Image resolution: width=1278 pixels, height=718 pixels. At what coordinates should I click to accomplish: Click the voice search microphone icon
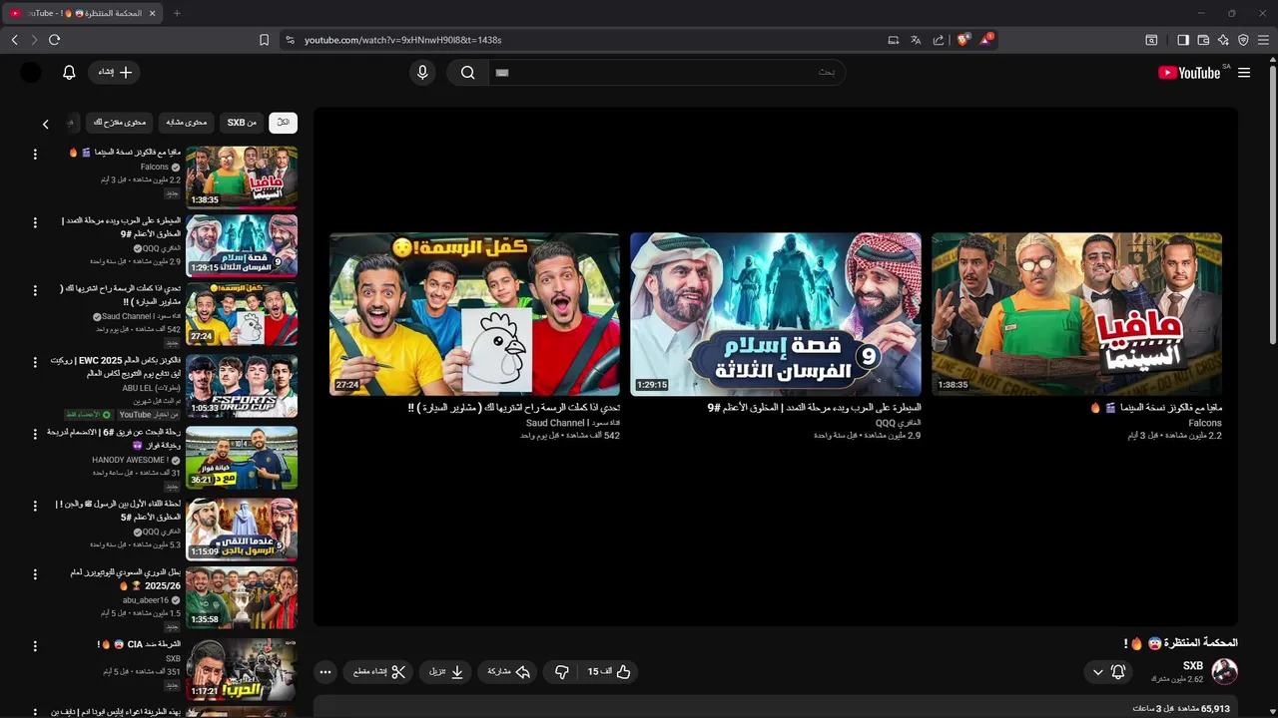pyautogui.click(x=422, y=73)
